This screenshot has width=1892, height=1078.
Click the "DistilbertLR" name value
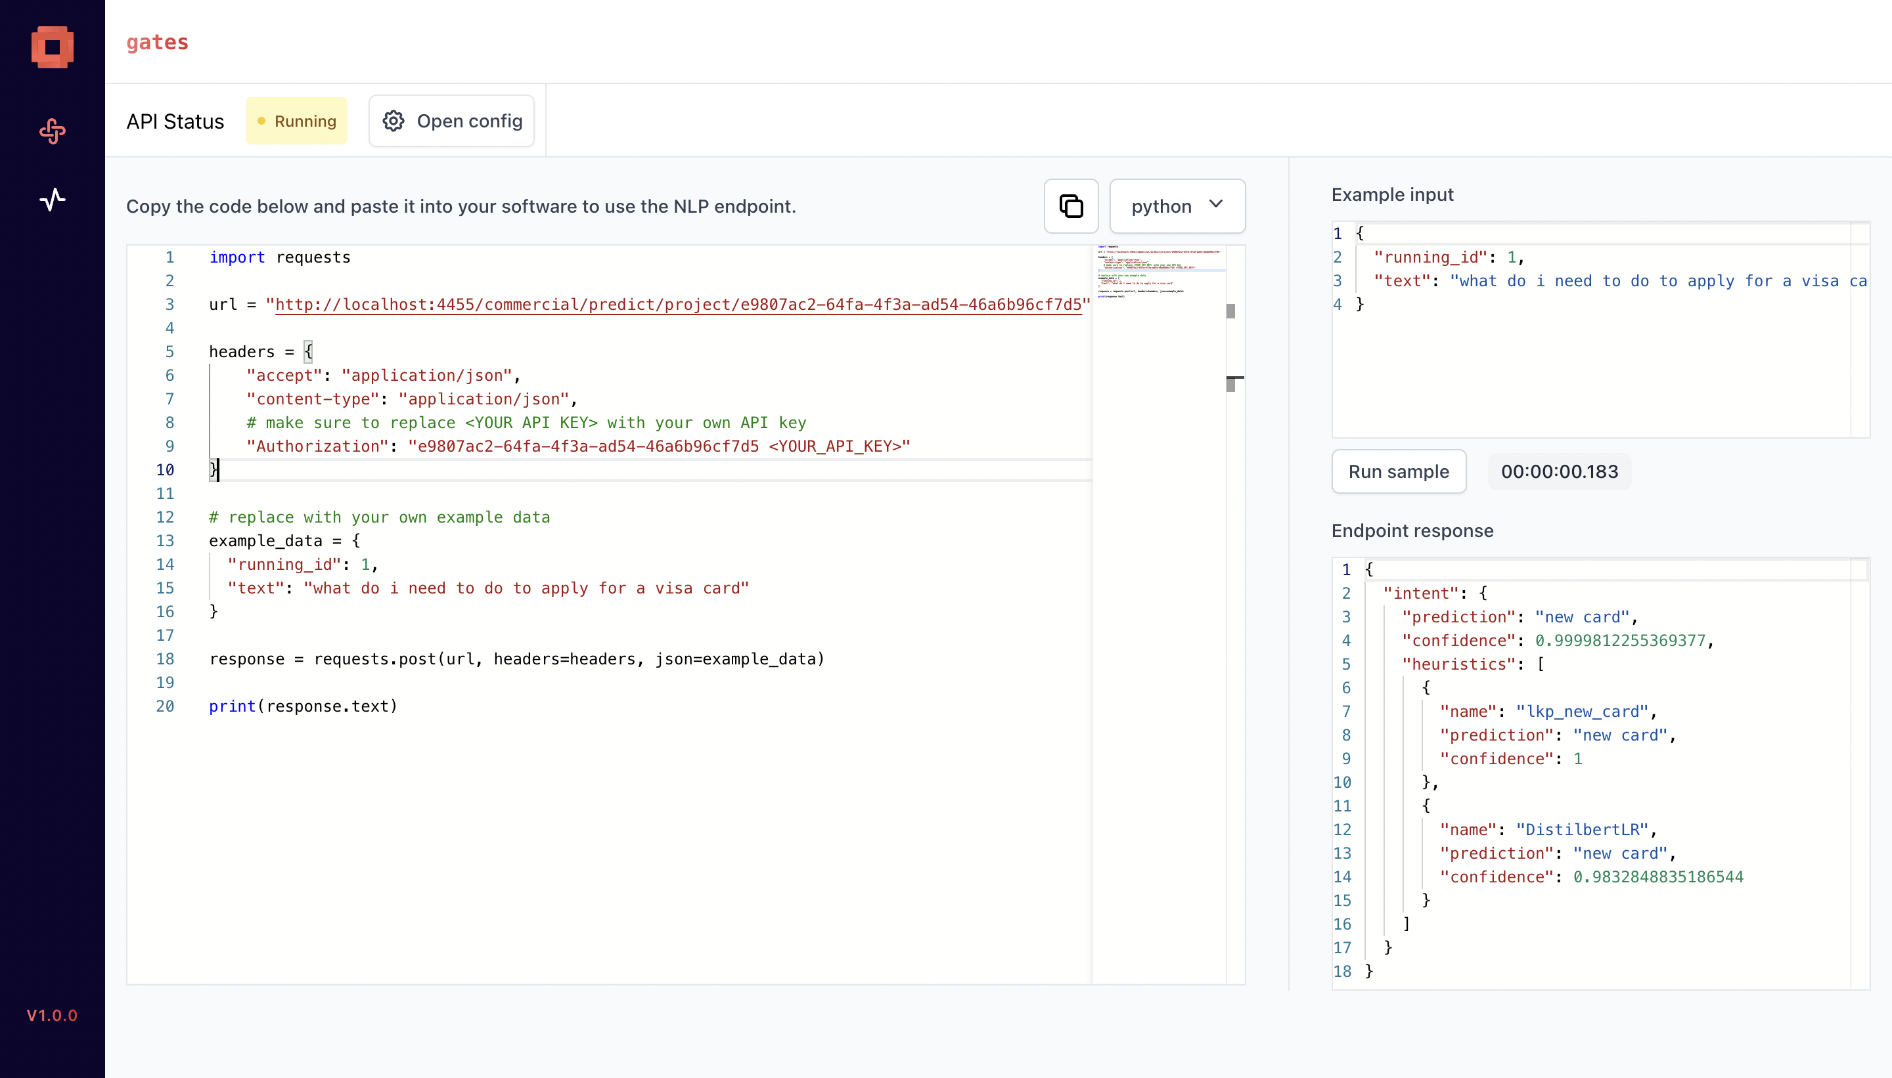[x=1582, y=829]
